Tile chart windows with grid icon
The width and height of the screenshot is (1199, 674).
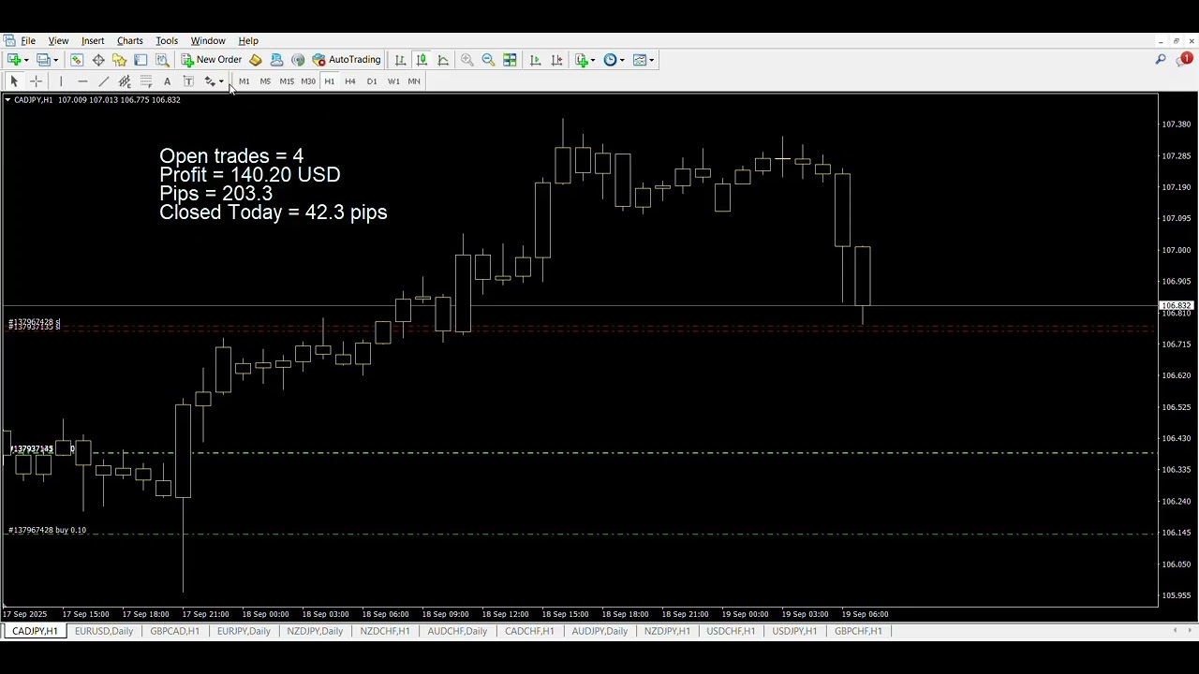coord(510,60)
